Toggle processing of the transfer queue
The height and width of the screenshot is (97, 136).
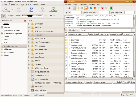pyautogui.click(x=95, y=8)
